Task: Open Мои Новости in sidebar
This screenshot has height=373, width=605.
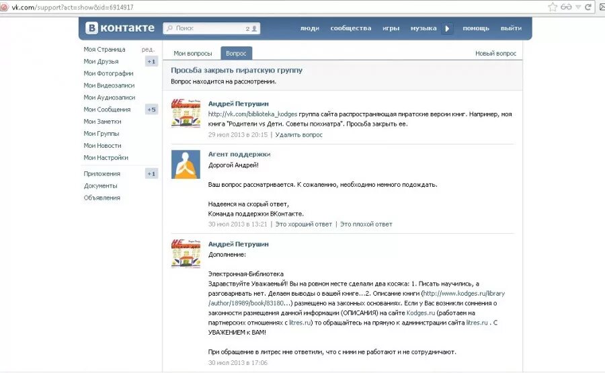Action: tap(102, 145)
